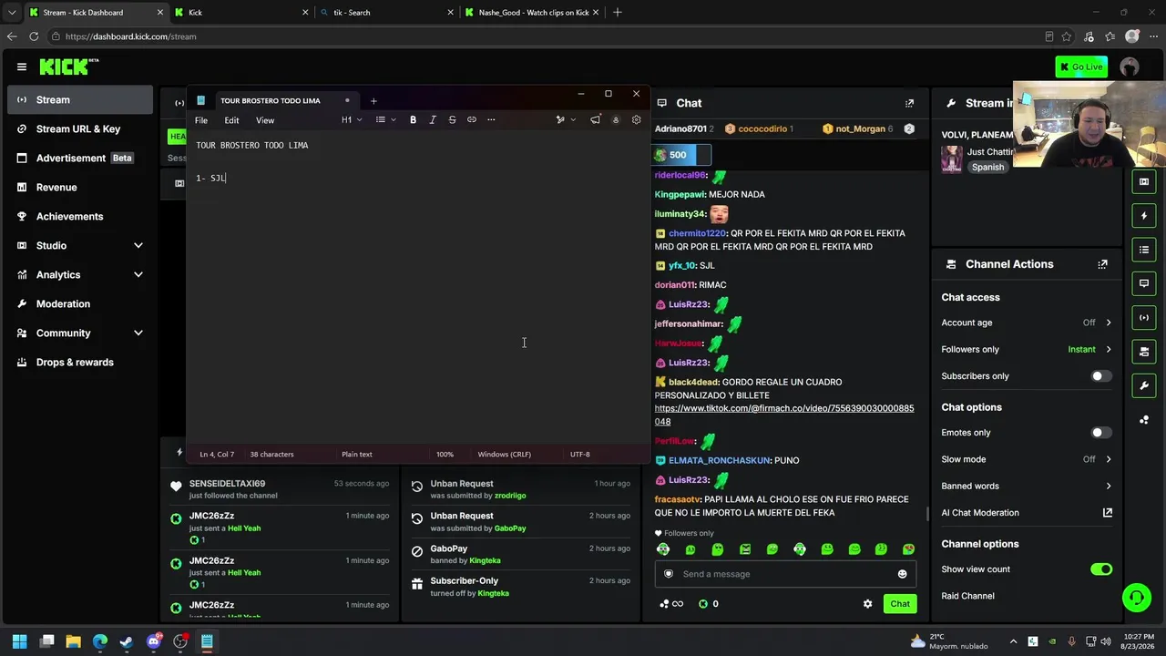The image size is (1166, 656).
Task: Open Notepad's more formatting options ellipsis
Action: (491, 119)
